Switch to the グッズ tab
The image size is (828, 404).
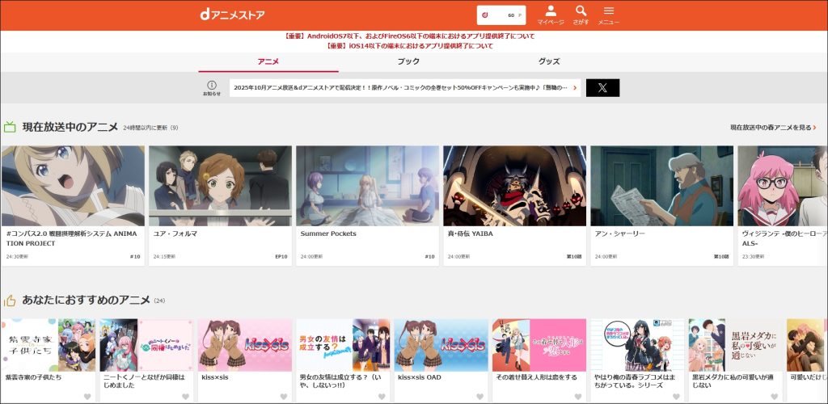(549, 61)
